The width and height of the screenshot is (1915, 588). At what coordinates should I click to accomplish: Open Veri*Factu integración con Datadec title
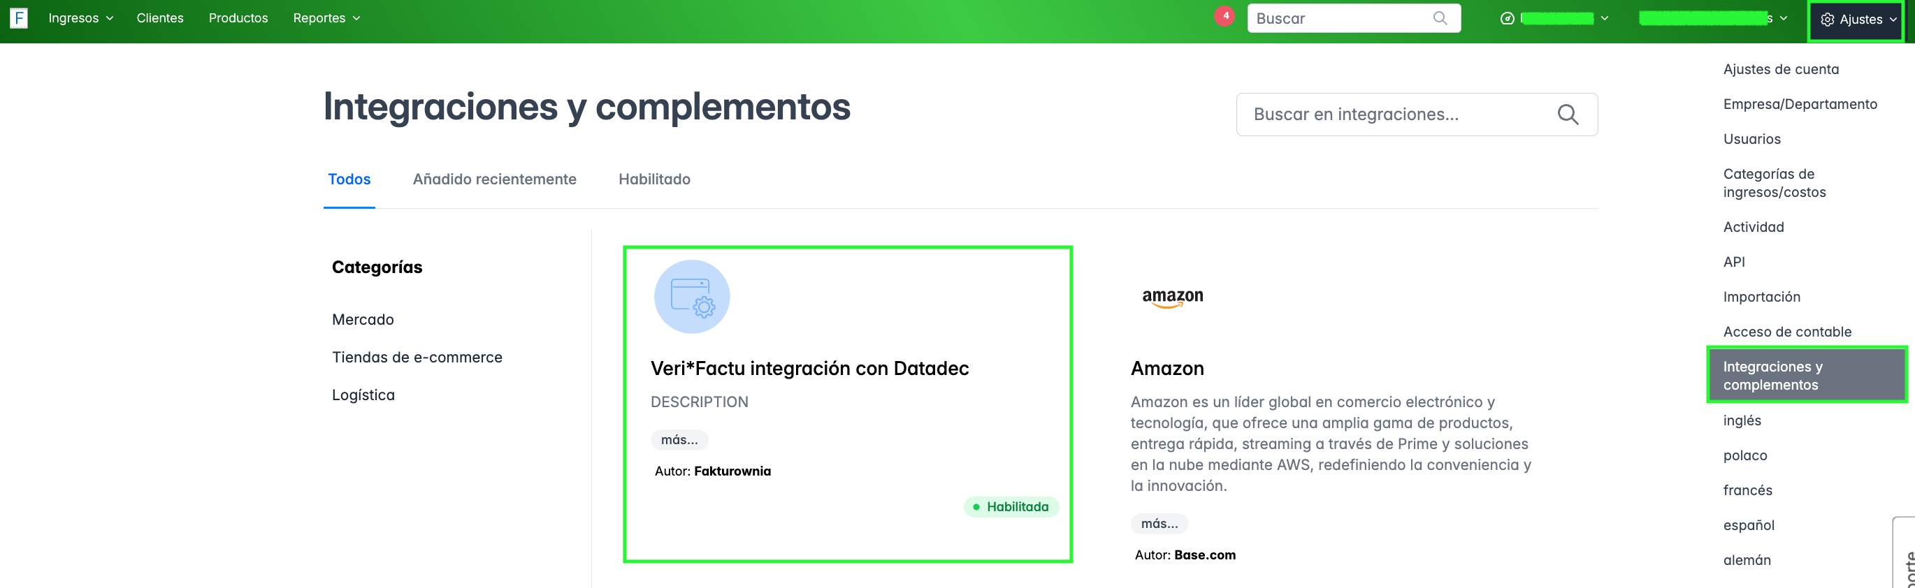coord(809,368)
